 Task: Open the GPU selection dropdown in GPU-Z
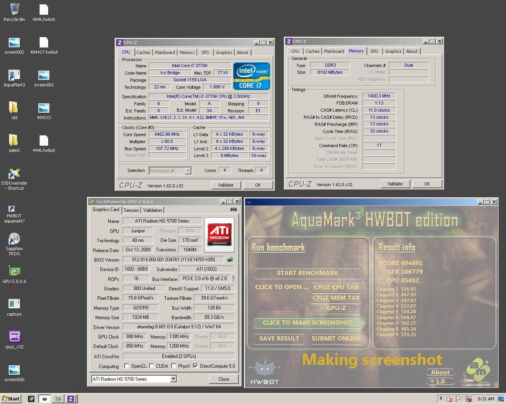173,379
